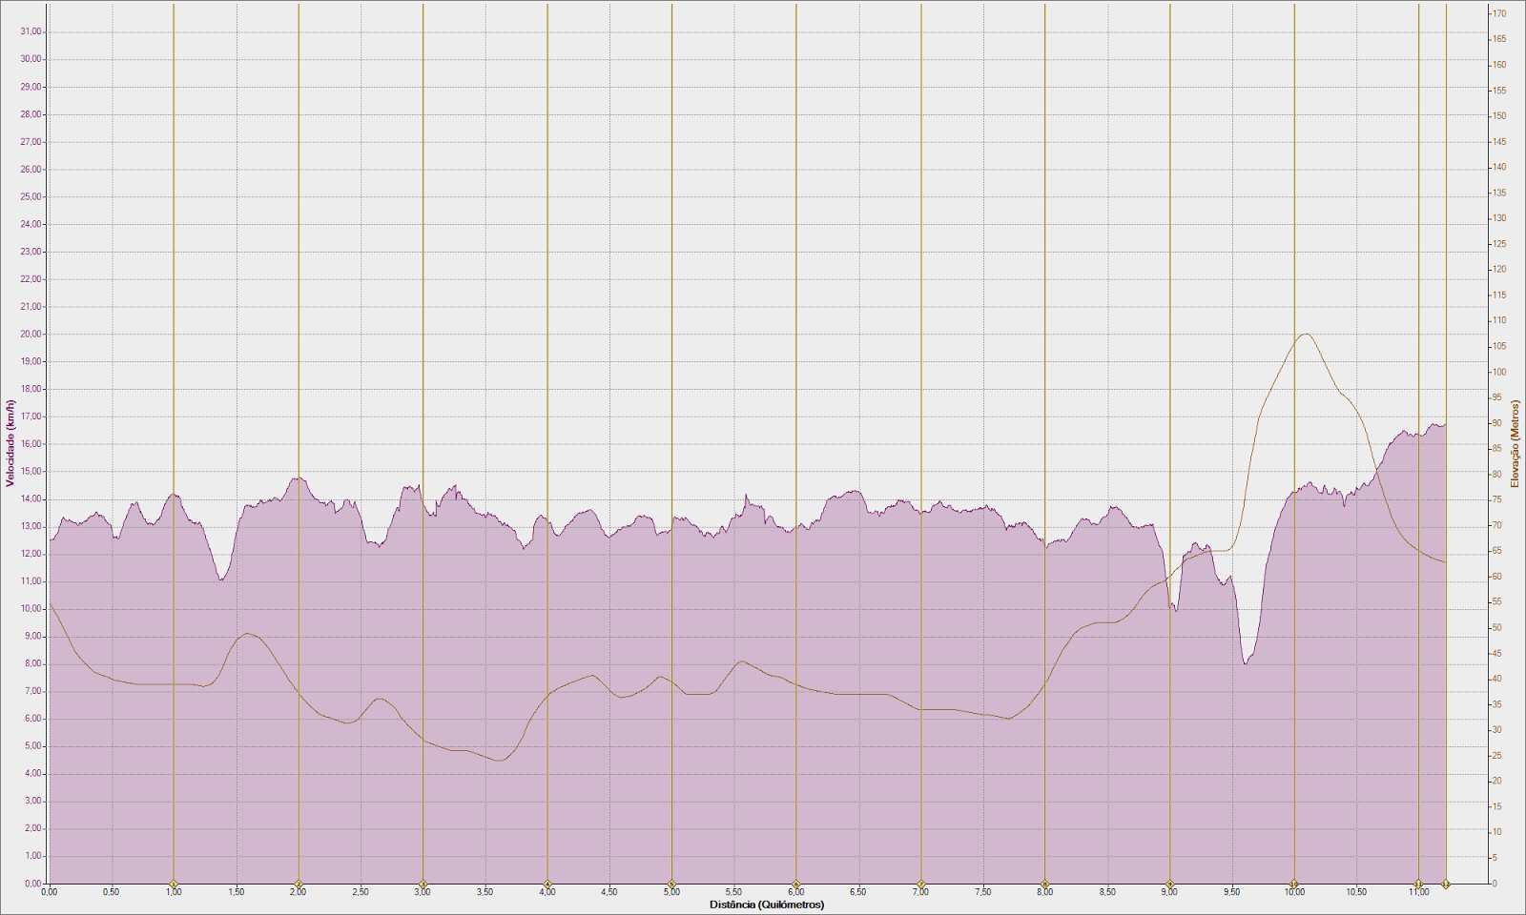Click the 'Velocidade (km/h)' axis title
This screenshot has height=915, width=1526.
[x=10, y=442]
